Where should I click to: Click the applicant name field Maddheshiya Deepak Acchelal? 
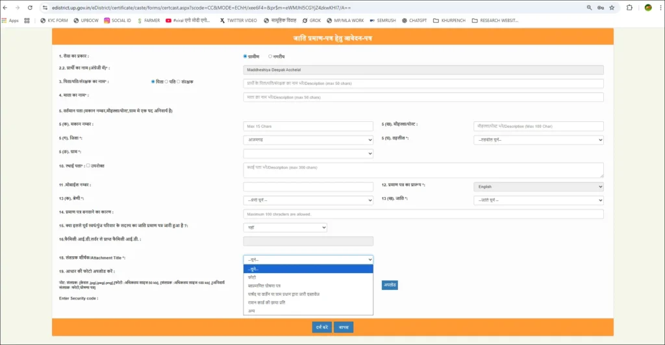[x=423, y=70]
